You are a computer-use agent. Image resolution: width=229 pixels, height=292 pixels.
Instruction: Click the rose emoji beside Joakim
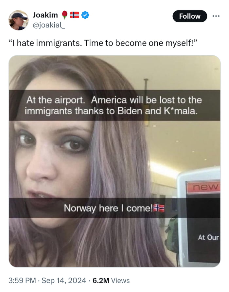tap(64, 15)
